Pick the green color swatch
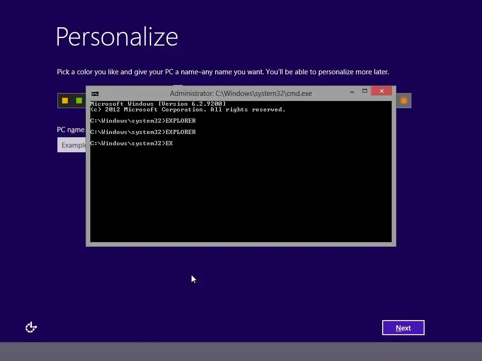 (x=79, y=101)
